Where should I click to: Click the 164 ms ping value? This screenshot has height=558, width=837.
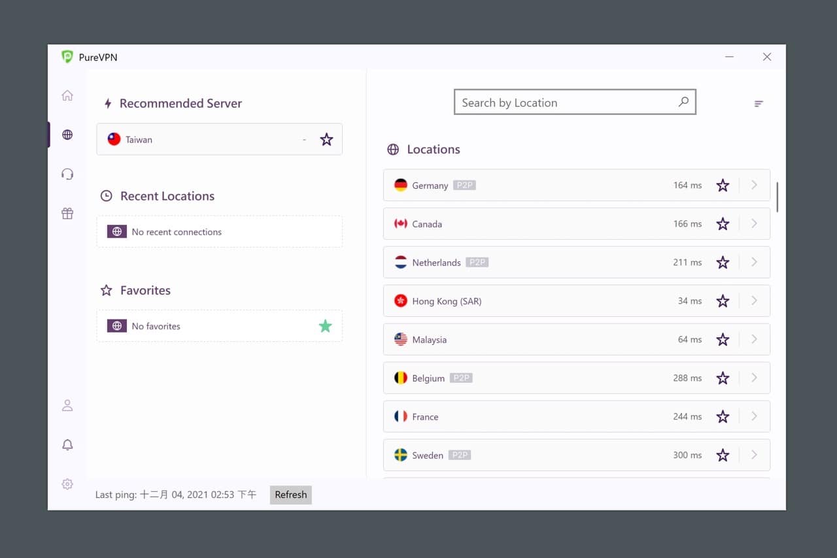click(x=687, y=185)
